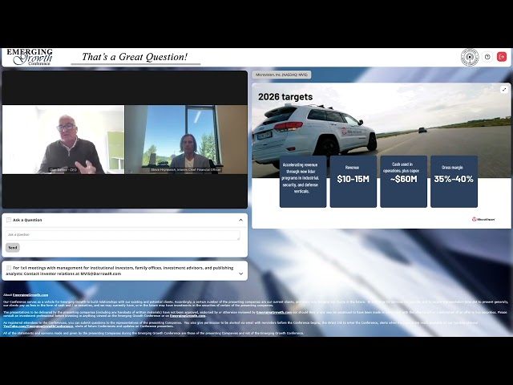Image resolution: width=513 pixels, height=385 pixels.
Task: Click the 'Ask a Question' panel title
Action: coord(27,220)
